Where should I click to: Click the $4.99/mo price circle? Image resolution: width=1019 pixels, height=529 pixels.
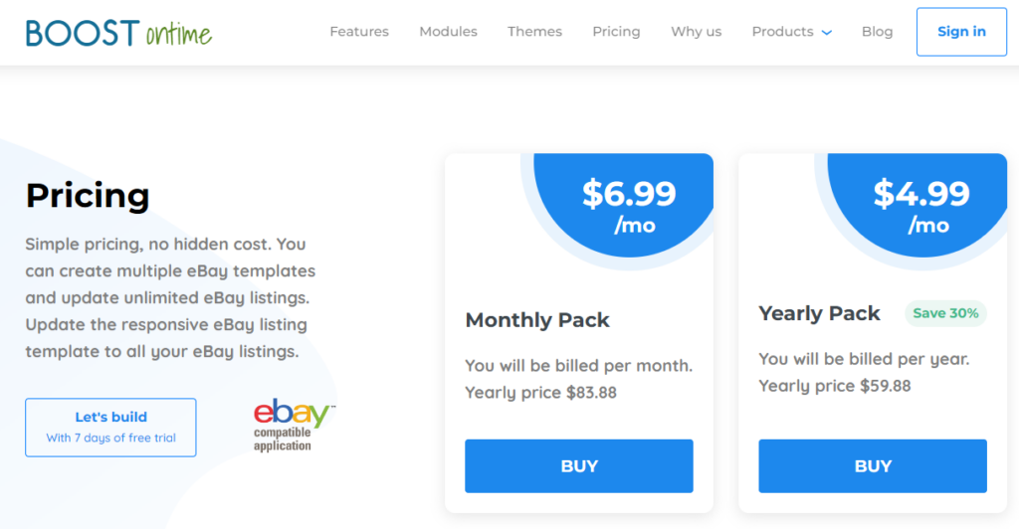tap(920, 206)
